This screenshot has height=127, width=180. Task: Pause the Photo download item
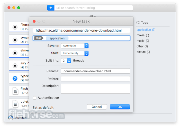15,27
